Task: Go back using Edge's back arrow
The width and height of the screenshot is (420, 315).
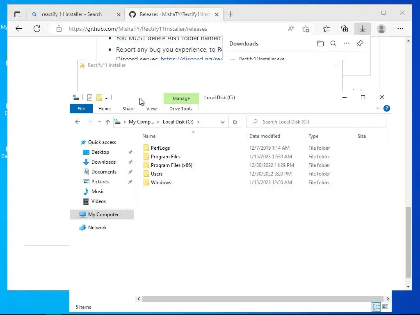Action: (x=19, y=29)
